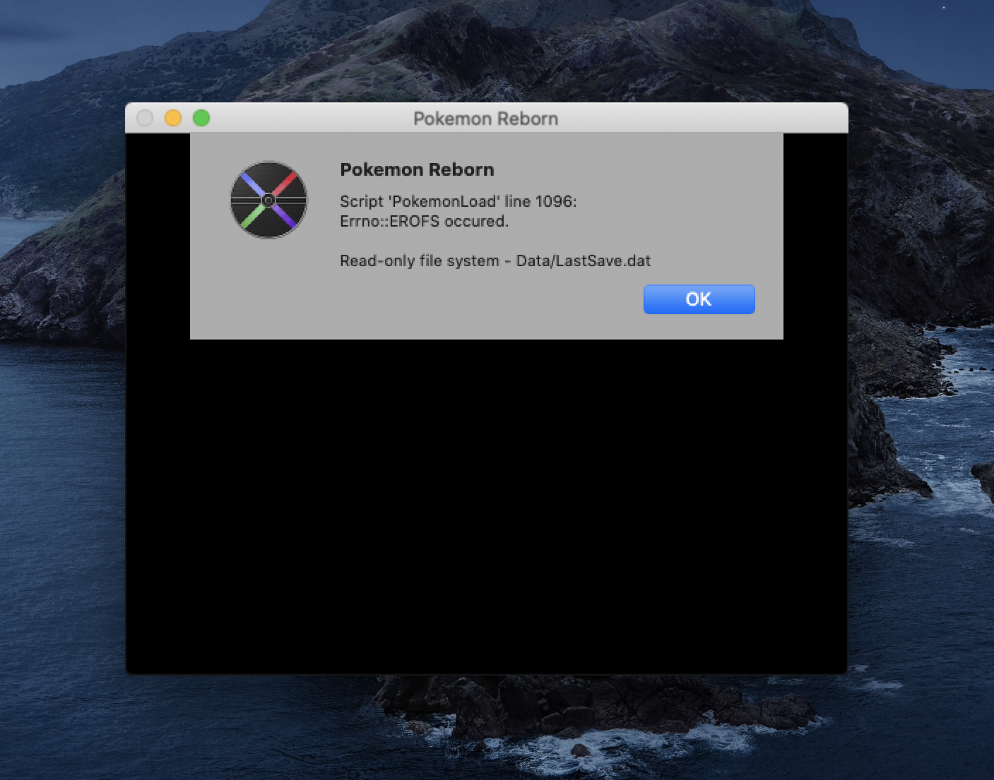Click the 'Data/LastSave.dat' file path text
Viewport: 994px width, 780px height.
coord(583,260)
